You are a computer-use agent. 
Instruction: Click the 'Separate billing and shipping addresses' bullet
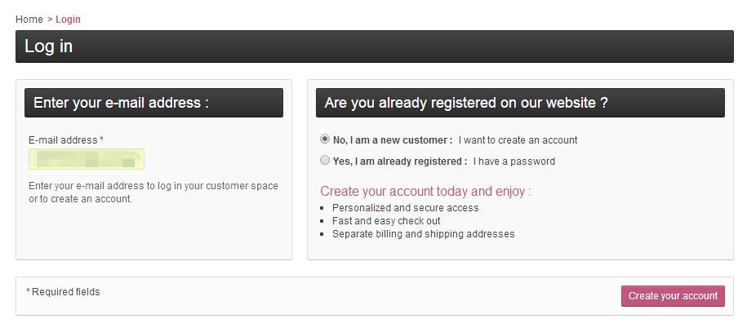tap(423, 234)
